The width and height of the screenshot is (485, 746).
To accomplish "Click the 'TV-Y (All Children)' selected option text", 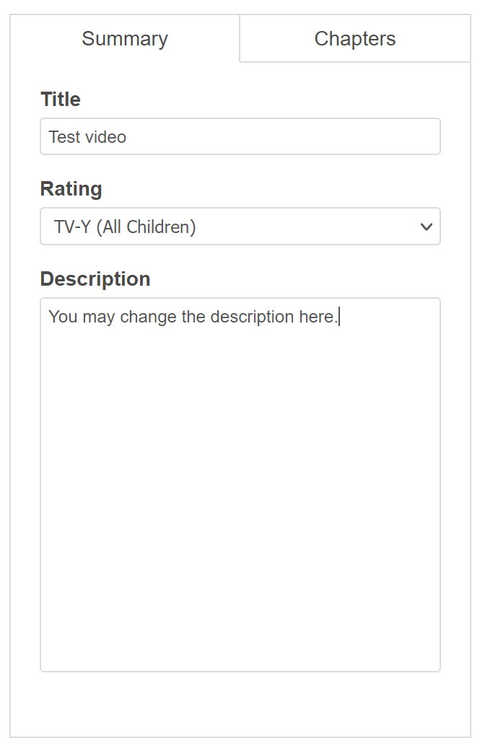I will (x=125, y=227).
